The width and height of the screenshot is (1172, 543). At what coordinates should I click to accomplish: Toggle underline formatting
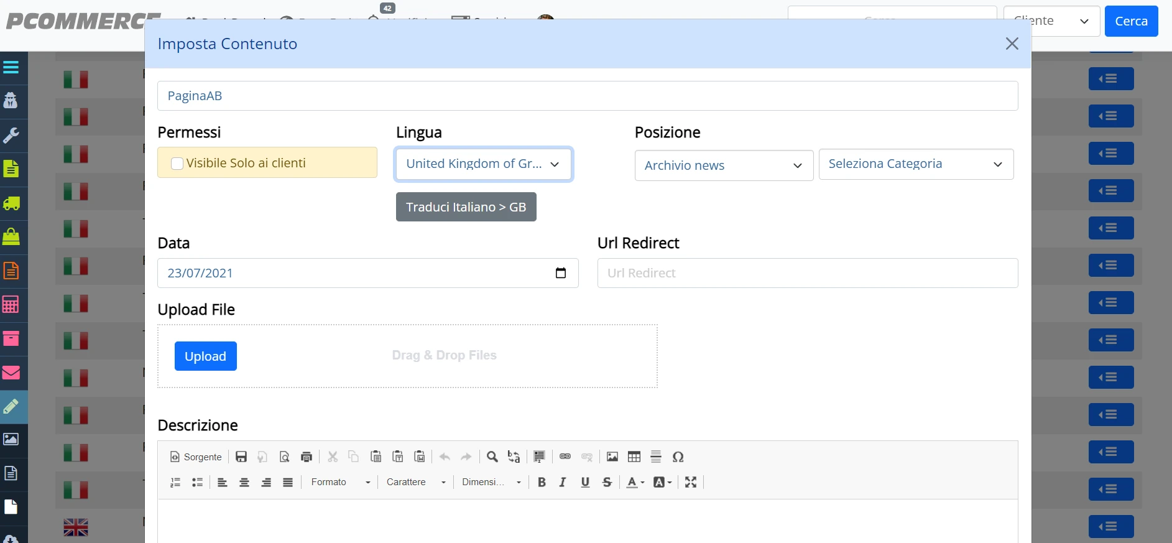click(x=585, y=482)
